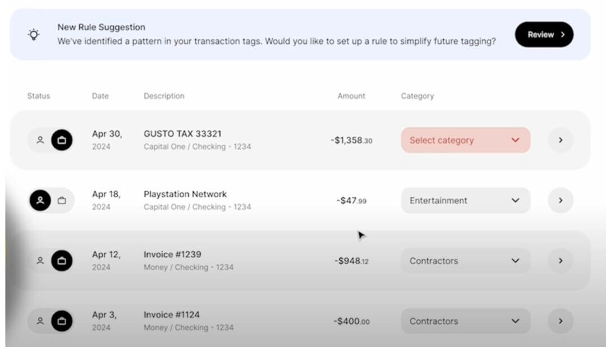
Task: Open details arrow for GUSTO TAX 33321
Action: 560,140
